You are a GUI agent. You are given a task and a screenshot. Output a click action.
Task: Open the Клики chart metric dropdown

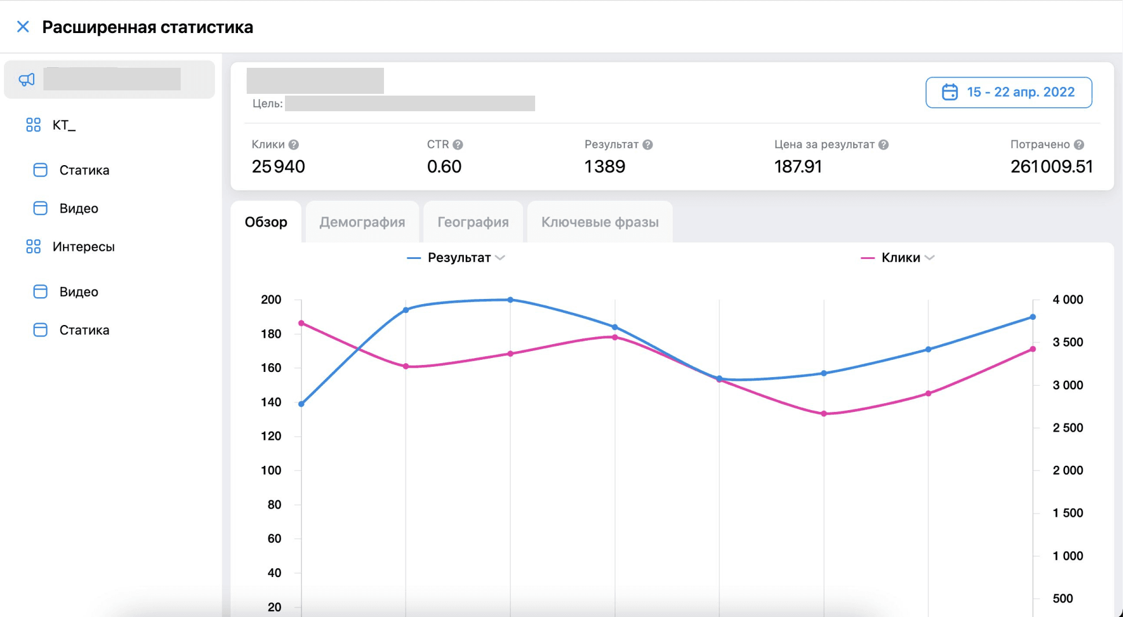click(x=930, y=258)
